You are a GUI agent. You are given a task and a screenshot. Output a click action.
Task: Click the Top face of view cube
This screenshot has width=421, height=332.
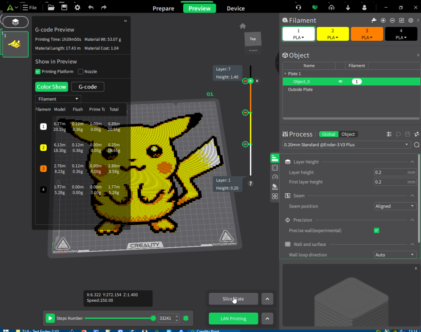(x=253, y=39)
